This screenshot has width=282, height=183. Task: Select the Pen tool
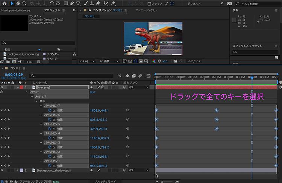[72, 3]
